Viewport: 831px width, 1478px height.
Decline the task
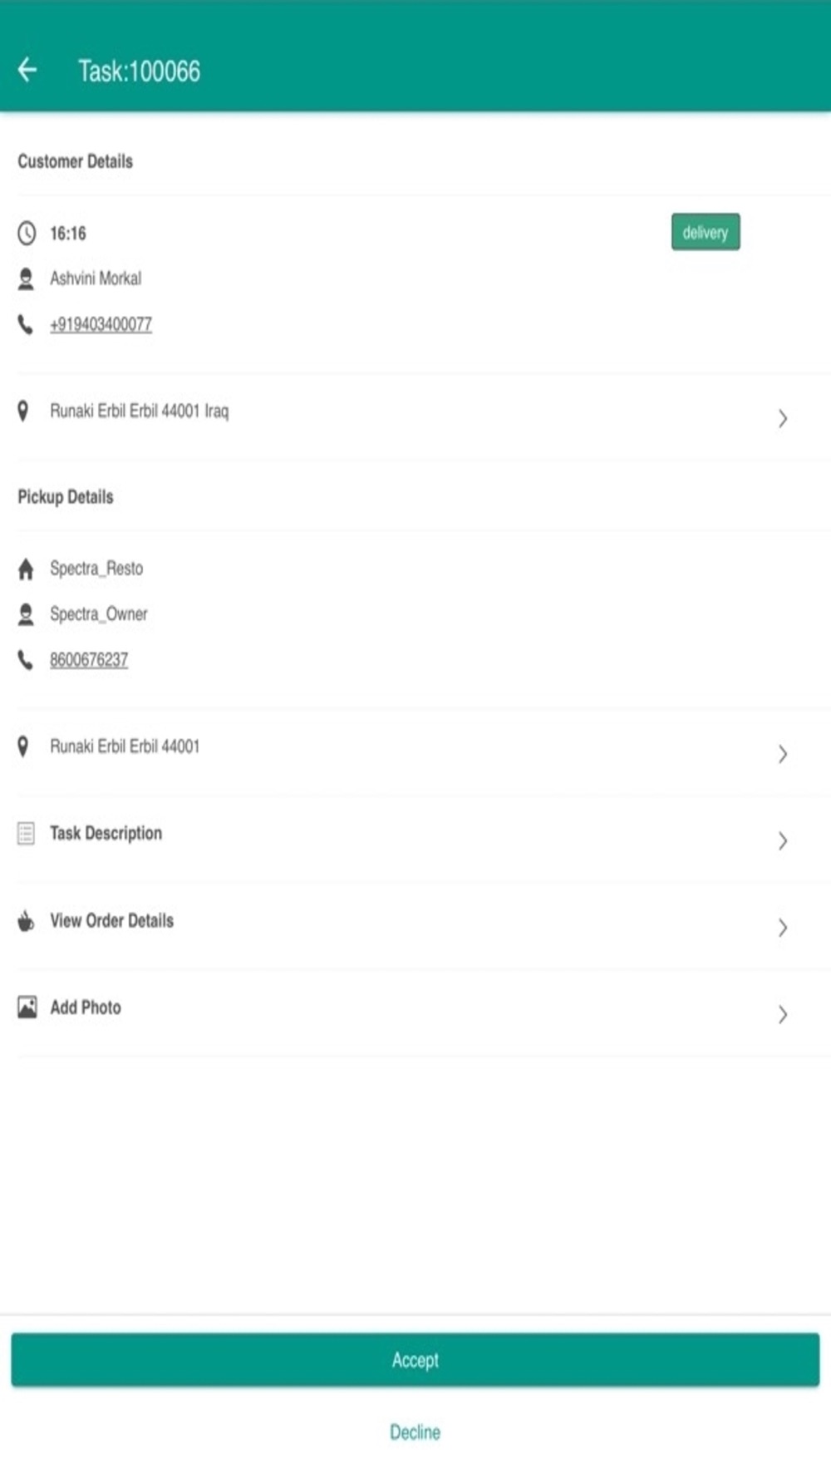[x=415, y=1431]
